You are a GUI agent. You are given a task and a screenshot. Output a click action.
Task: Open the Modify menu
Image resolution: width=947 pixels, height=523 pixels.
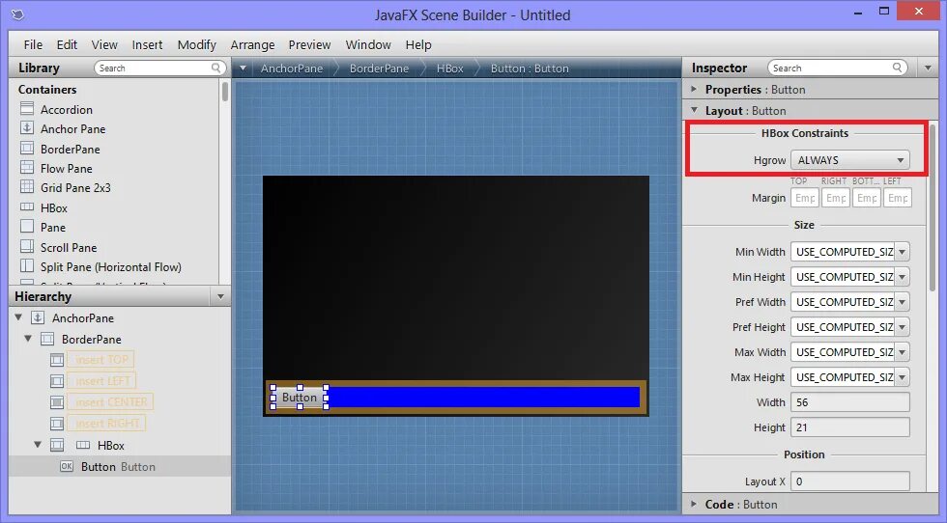pyautogui.click(x=197, y=44)
